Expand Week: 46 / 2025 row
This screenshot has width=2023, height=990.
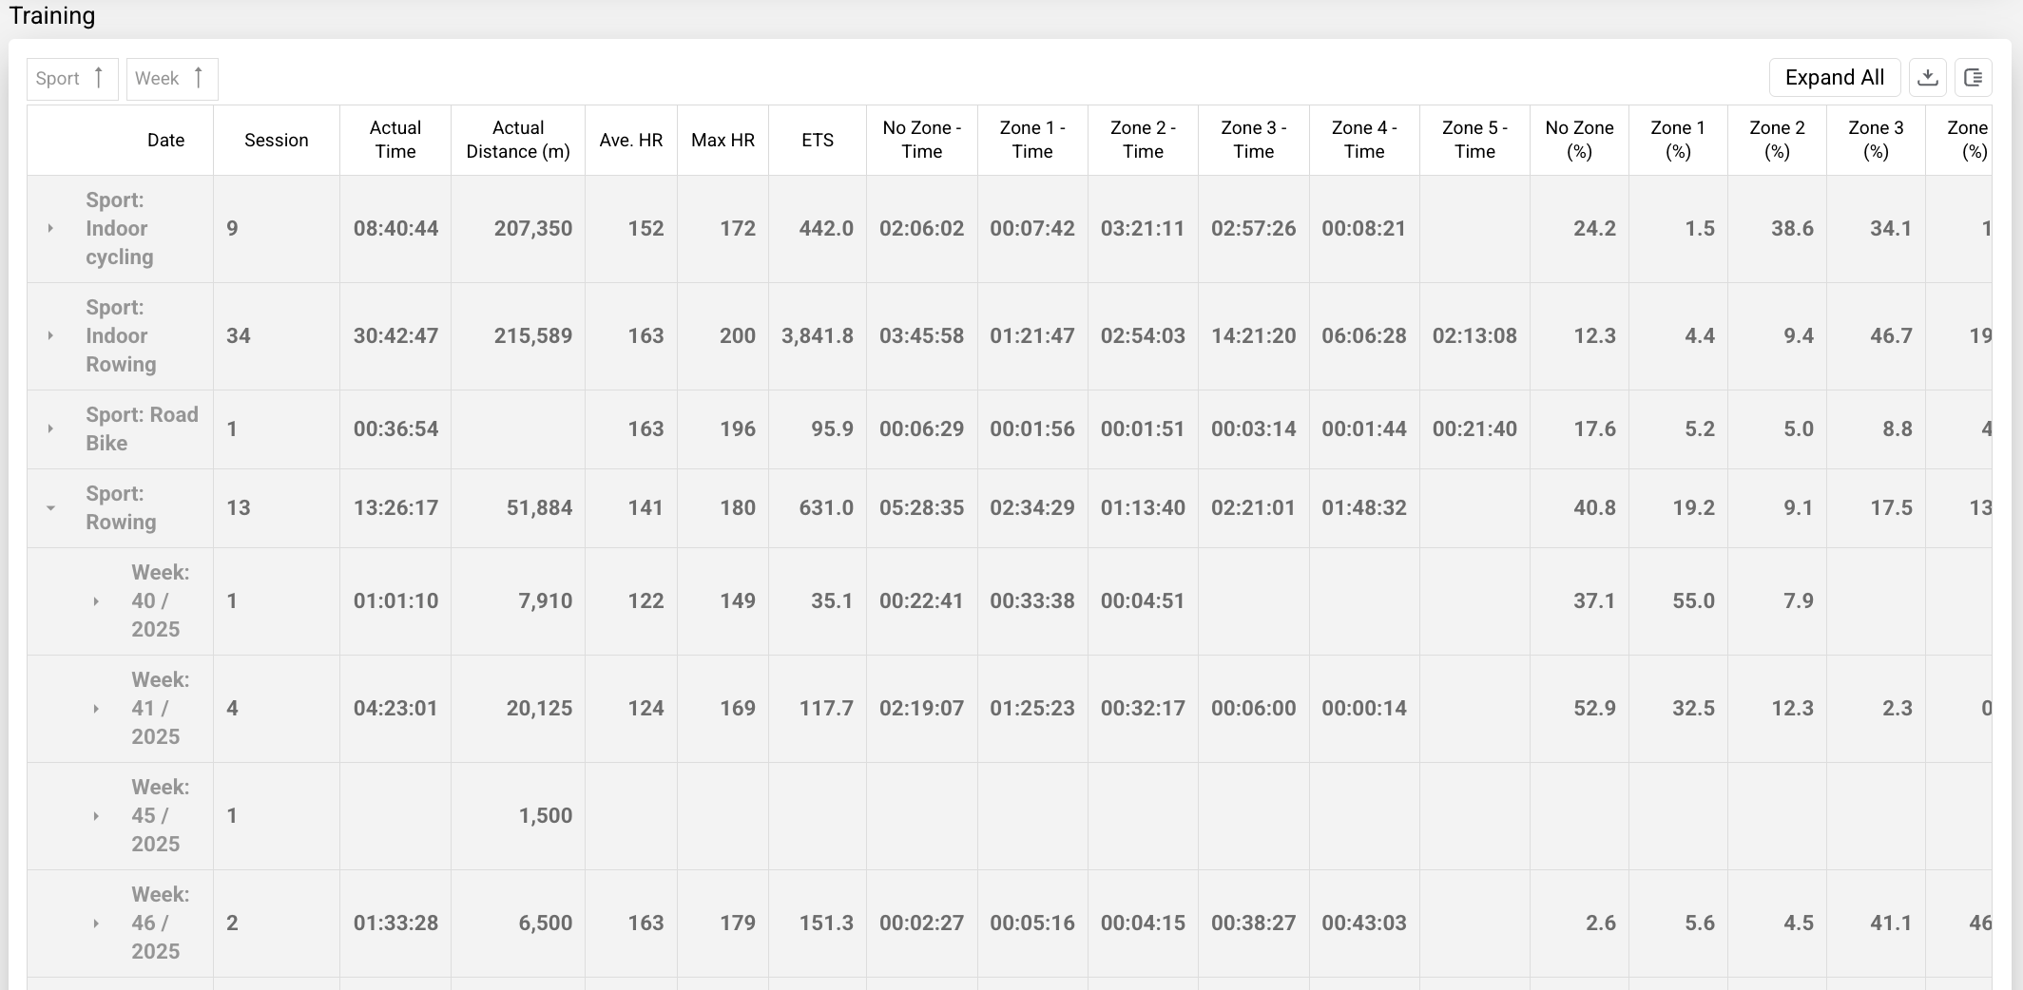point(96,923)
